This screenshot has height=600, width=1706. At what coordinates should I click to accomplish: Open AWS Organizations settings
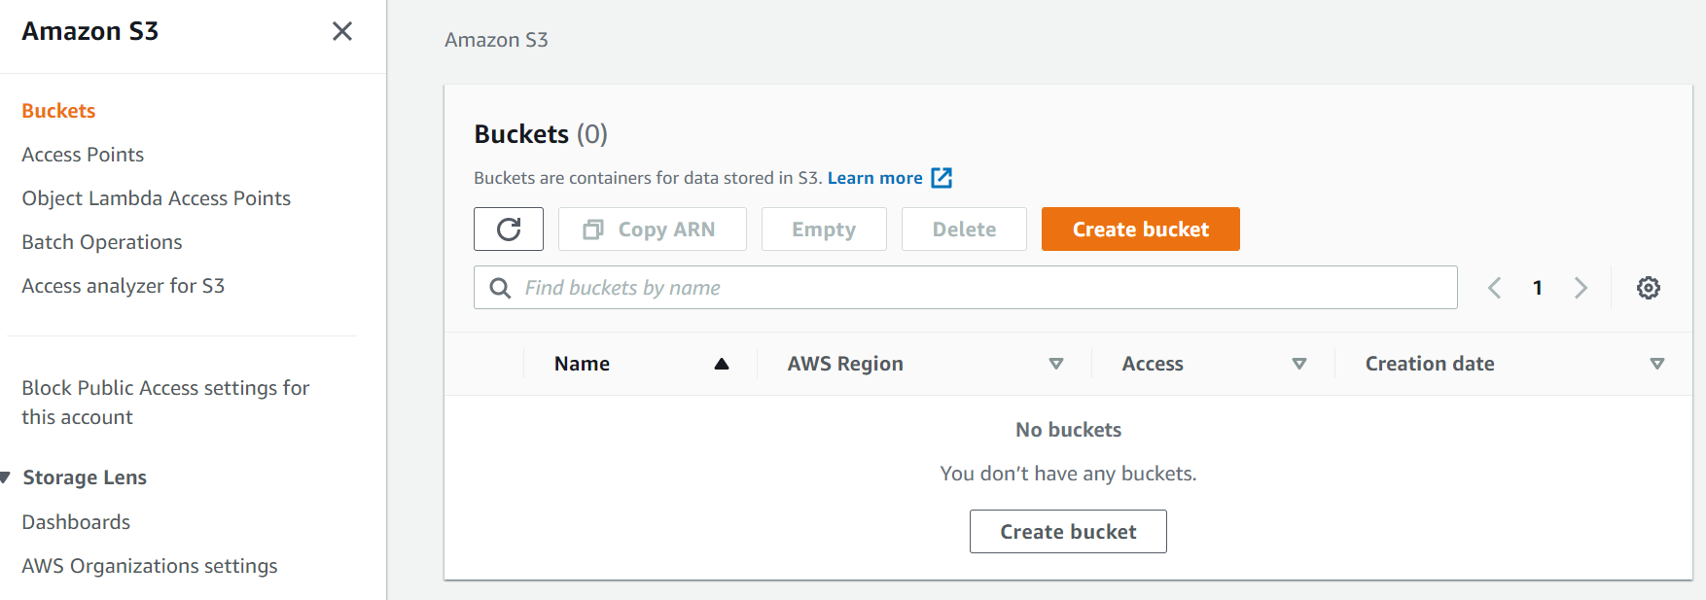coord(150,566)
